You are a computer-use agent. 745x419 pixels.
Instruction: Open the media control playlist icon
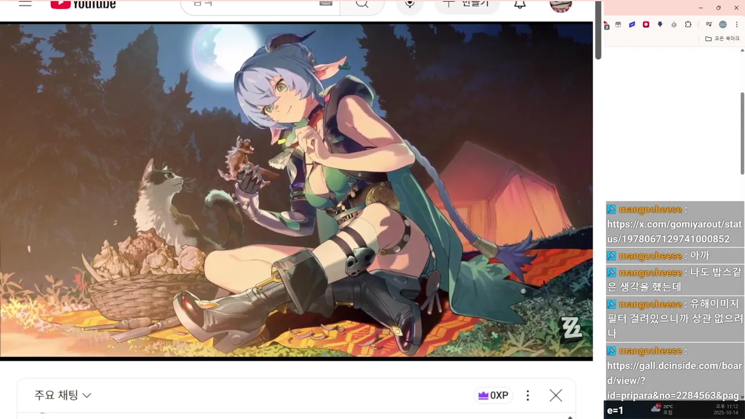click(x=708, y=24)
